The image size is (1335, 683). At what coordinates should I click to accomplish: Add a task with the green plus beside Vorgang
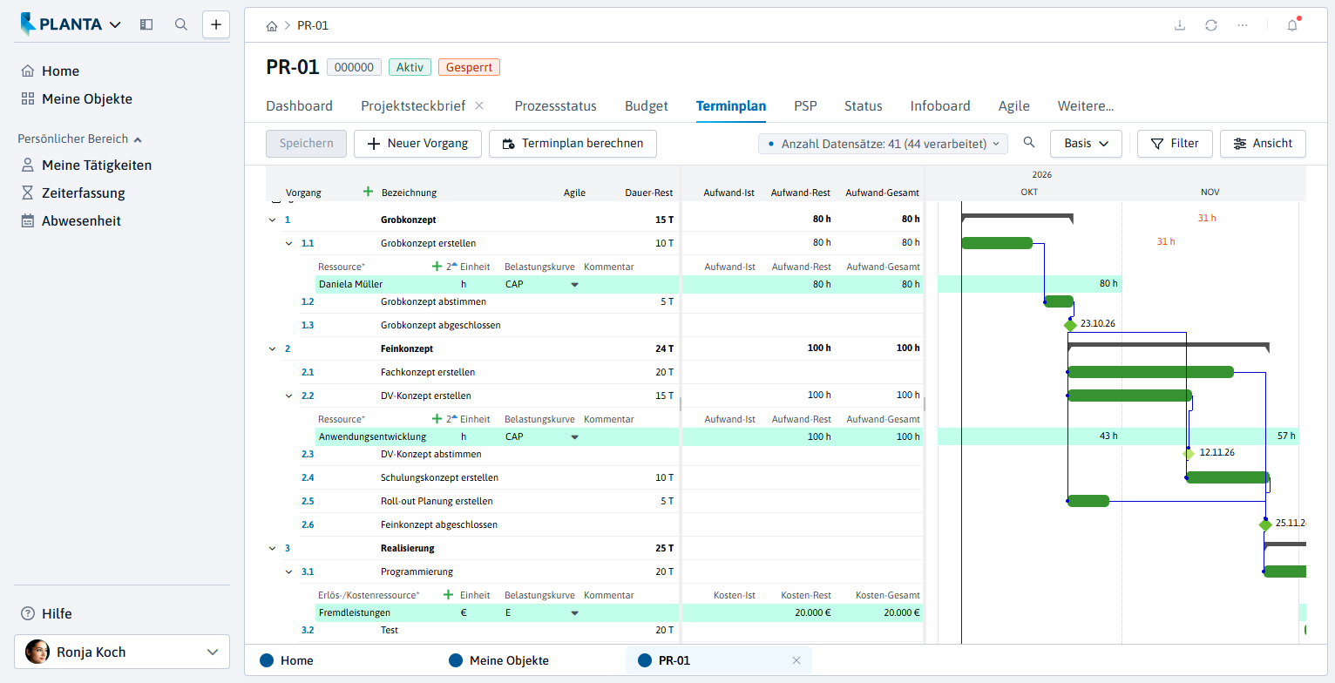[x=368, y=192]
